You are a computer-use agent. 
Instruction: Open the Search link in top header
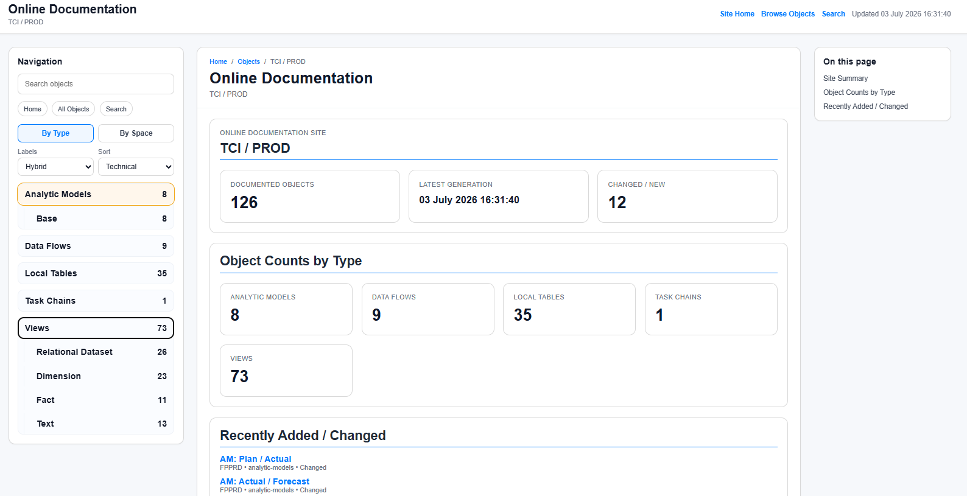(833, 14)
